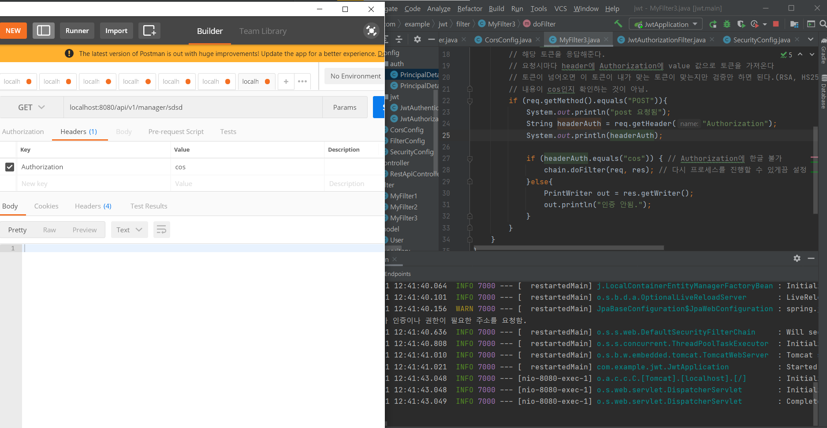Open the VCS menu in IntelliJ
827x428 pixels.
pos(561,8)
